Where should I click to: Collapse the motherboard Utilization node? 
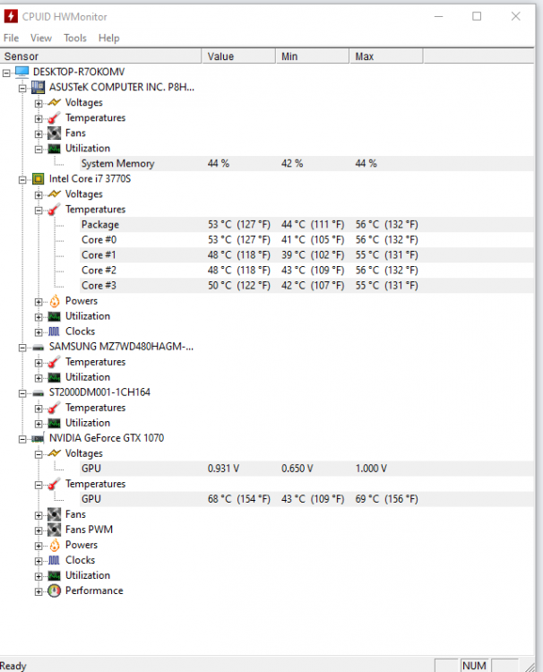pyautogui.click(x=39, y=150)
